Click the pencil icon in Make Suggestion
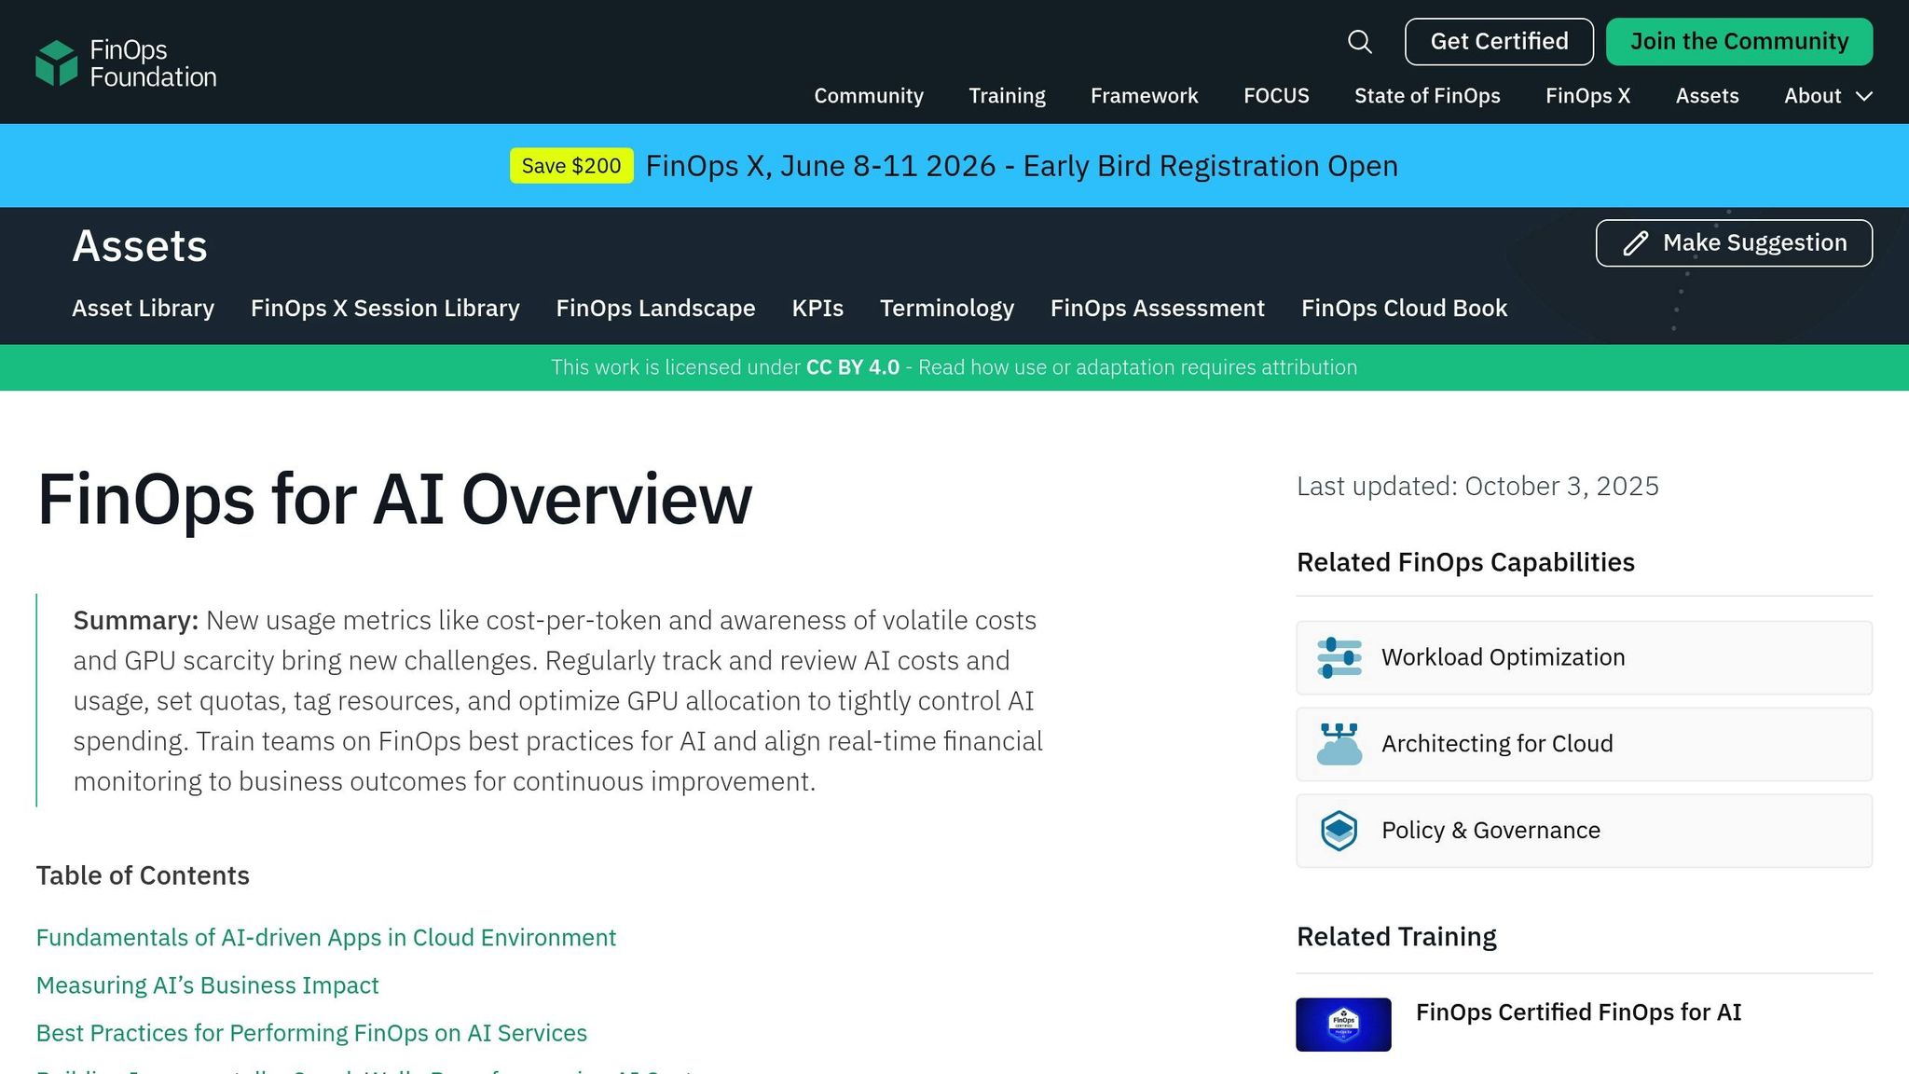The image size is (1909, 1074). tap(1635, 243)
